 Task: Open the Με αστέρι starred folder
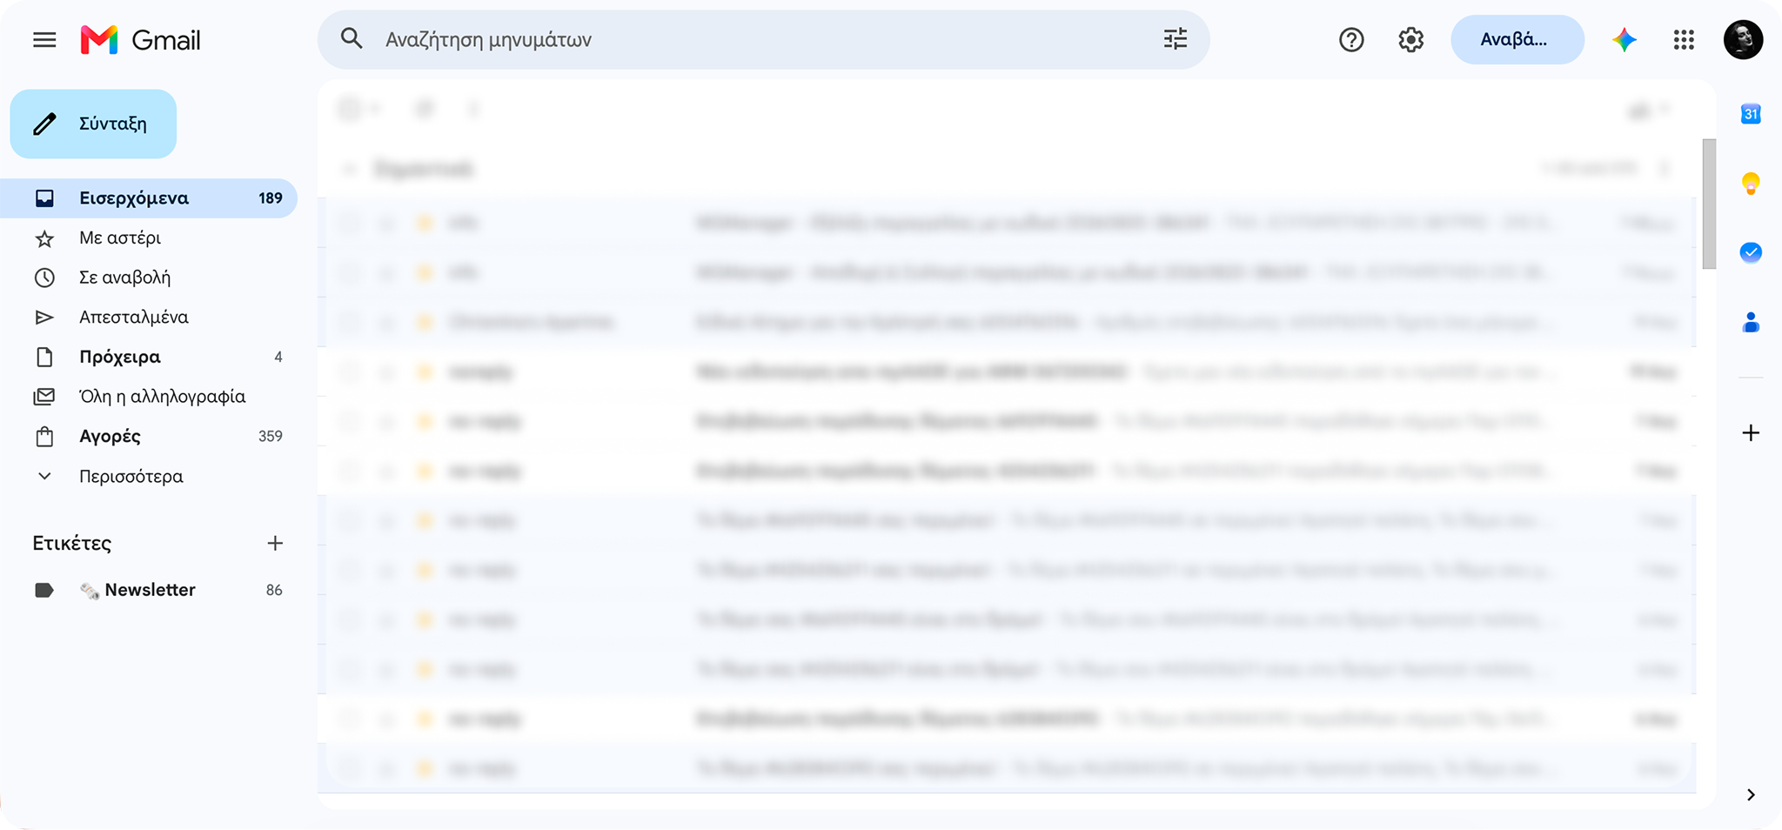(149, 238)
